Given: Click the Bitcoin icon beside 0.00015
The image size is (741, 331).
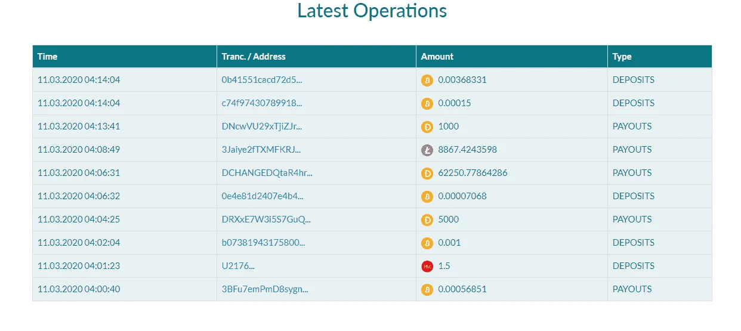Looking at the screenshot, I should [427, 103].
